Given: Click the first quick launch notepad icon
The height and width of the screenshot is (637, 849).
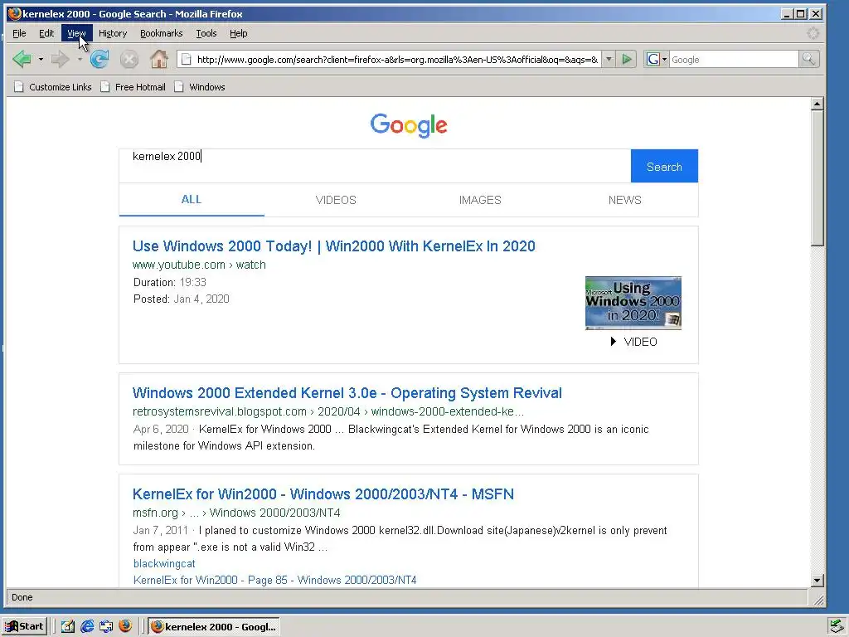Looking at the screenshot, I should [68, 627].
